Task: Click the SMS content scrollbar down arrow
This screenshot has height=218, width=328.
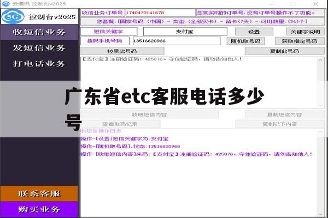Action: tap(320, 105)
